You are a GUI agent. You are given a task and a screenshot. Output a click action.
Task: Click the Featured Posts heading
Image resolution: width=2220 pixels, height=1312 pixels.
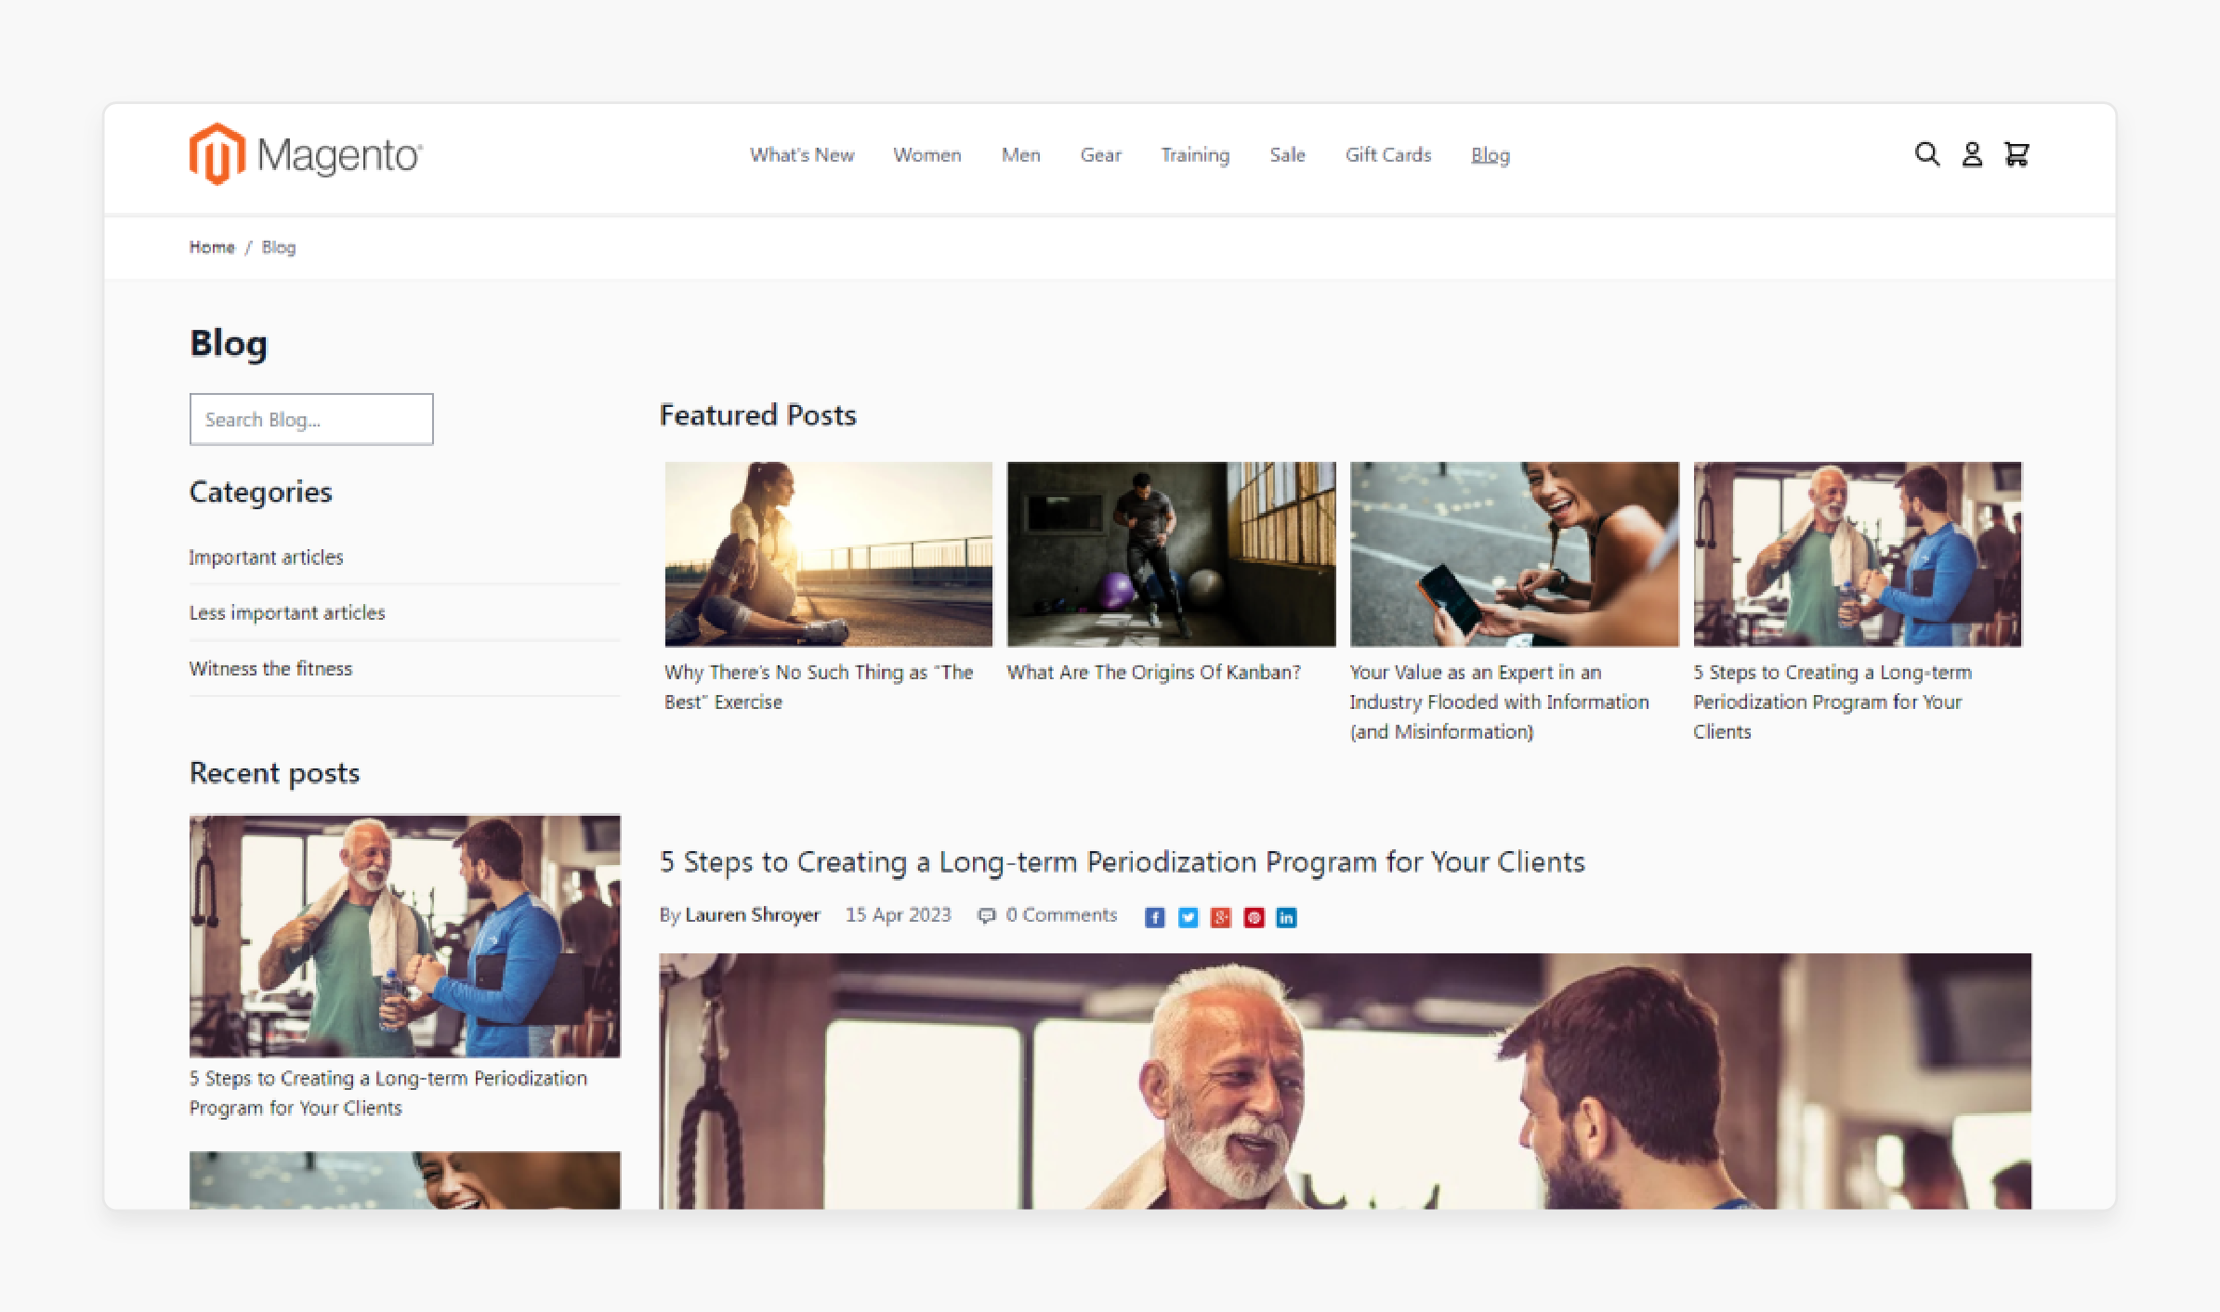(757, 414)
